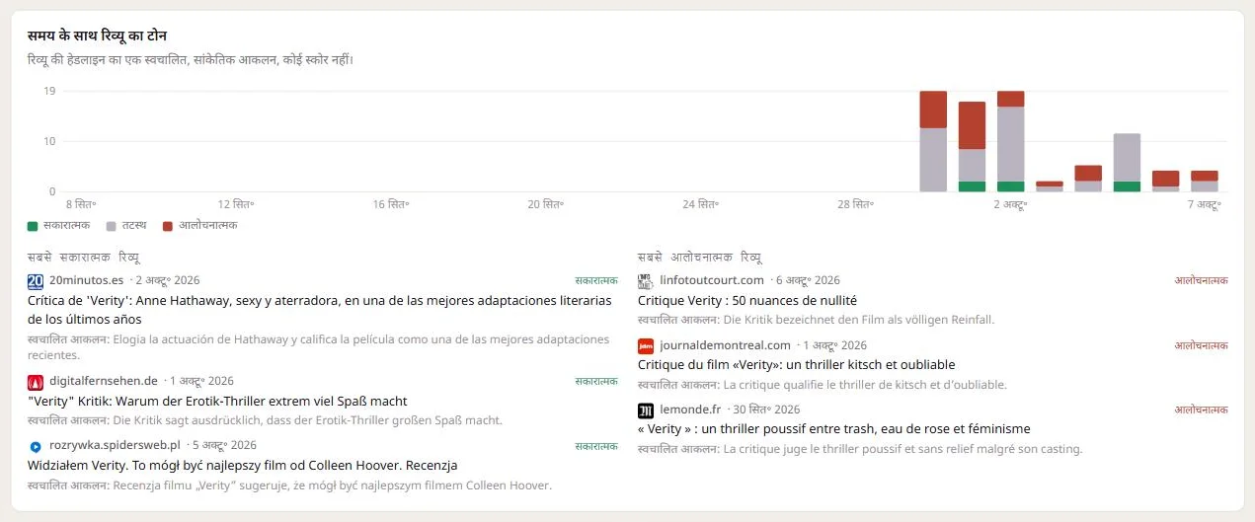The width and height of the screenshot is (1255, 522).
Task: Click the '30 सित॰ 2026' date on lemonde row
Action: tap(766, 410)
